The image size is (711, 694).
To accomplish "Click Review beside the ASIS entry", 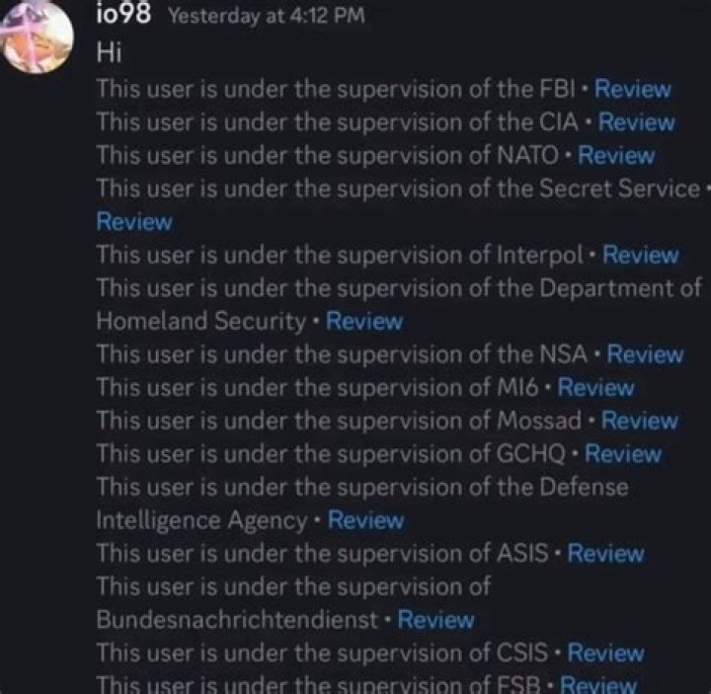I will tap(605, 554).
